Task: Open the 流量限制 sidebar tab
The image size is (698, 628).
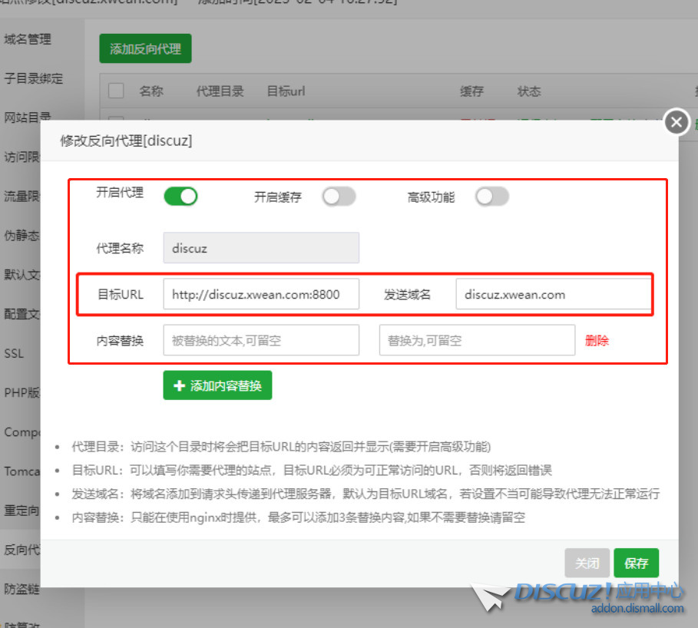Action: 22,196
